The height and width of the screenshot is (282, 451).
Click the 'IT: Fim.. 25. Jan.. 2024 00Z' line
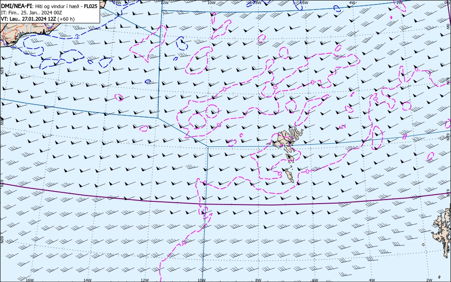pos(32,13)
